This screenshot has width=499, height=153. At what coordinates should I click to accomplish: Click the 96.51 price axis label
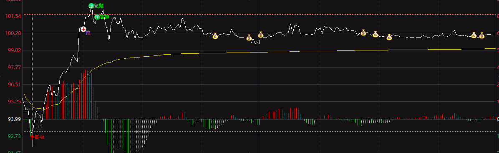(x=14, y=84)
